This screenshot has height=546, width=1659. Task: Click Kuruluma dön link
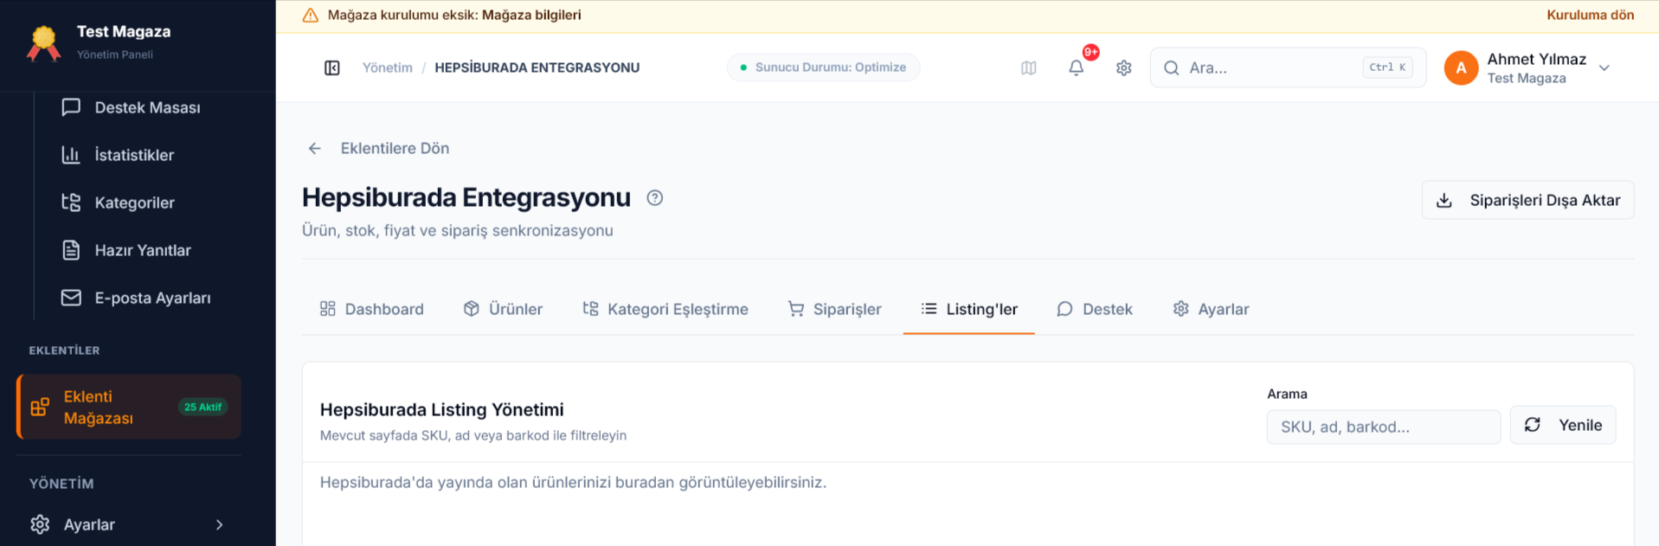click(x=1591, y=15)
